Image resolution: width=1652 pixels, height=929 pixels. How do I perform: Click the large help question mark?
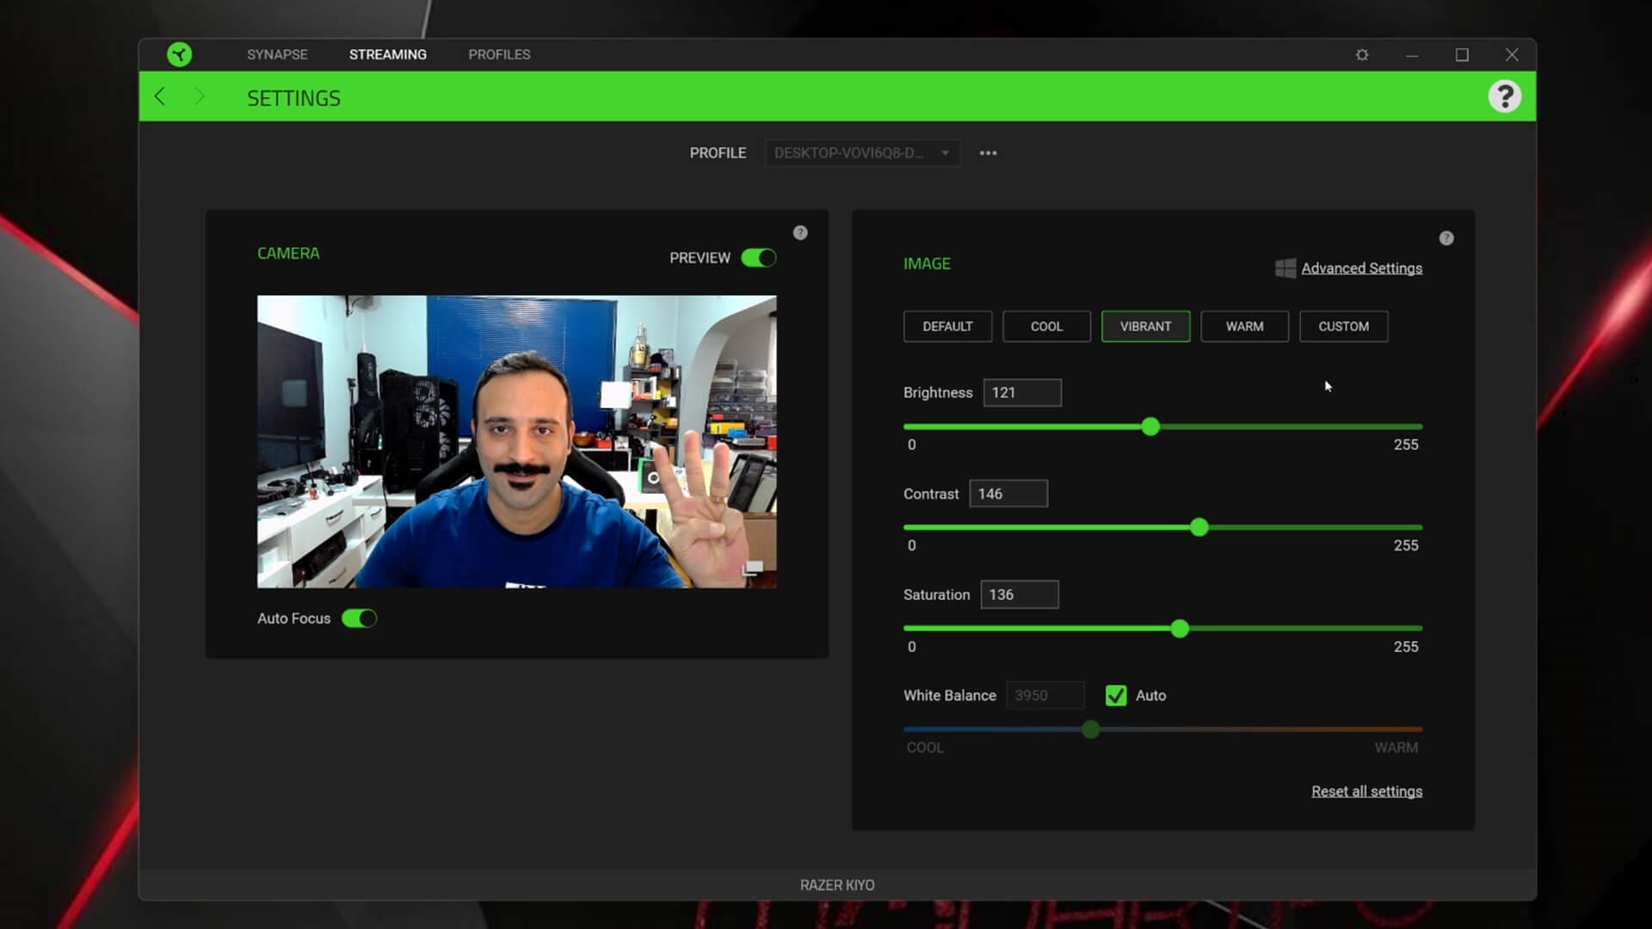tap(1504, 96)
